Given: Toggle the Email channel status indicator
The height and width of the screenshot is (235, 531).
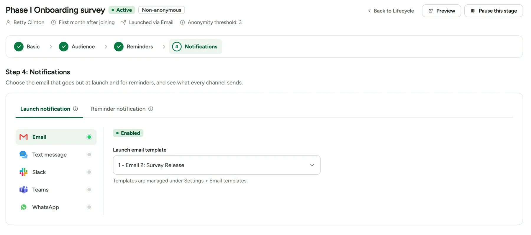Looking at the screenshot, I should (89, 137).
